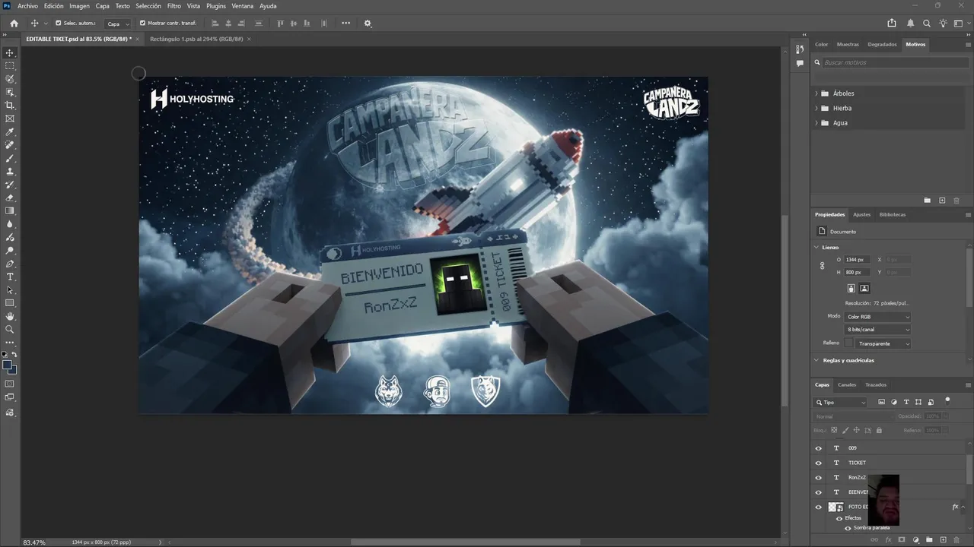Add layer style via fx icon at panel bottom
Viewport: 974px width, 547px height.
(x=888, y=540)
